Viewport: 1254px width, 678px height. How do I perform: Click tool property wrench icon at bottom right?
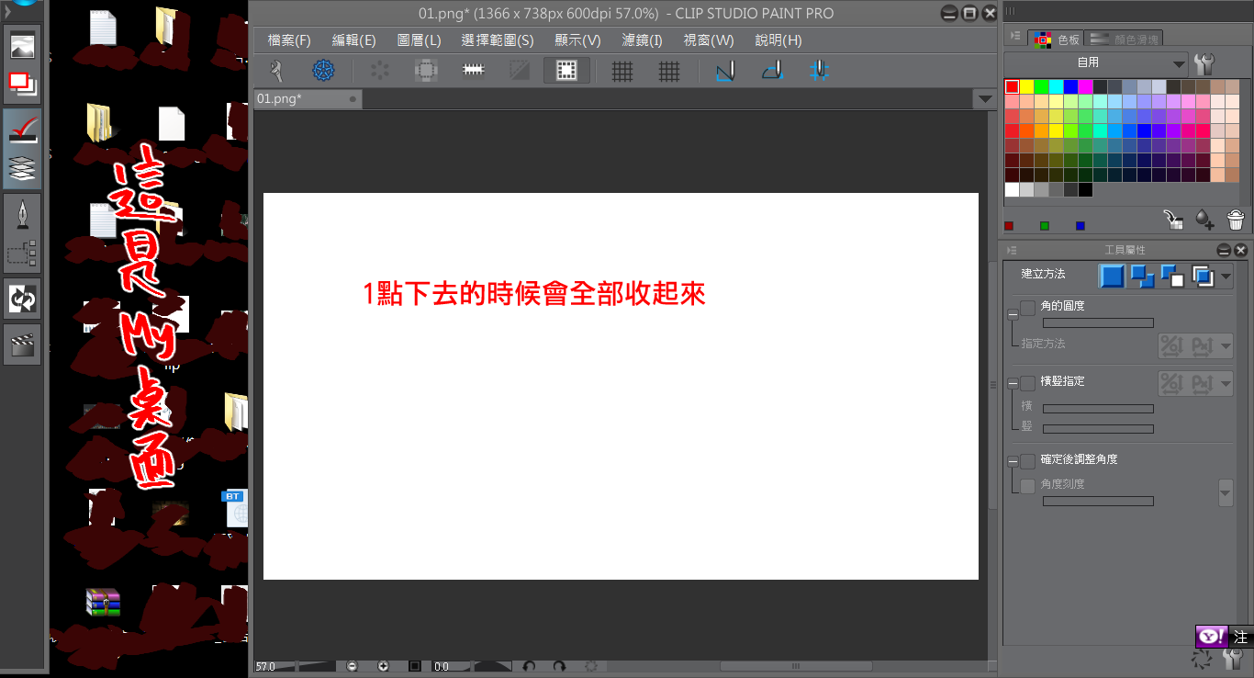tap(1233, 658)
